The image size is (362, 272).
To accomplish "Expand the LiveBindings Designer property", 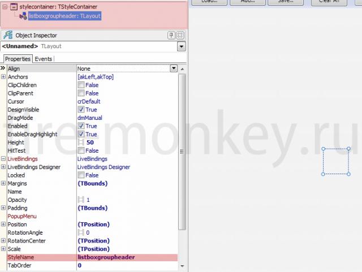I will tap(3, 167).
